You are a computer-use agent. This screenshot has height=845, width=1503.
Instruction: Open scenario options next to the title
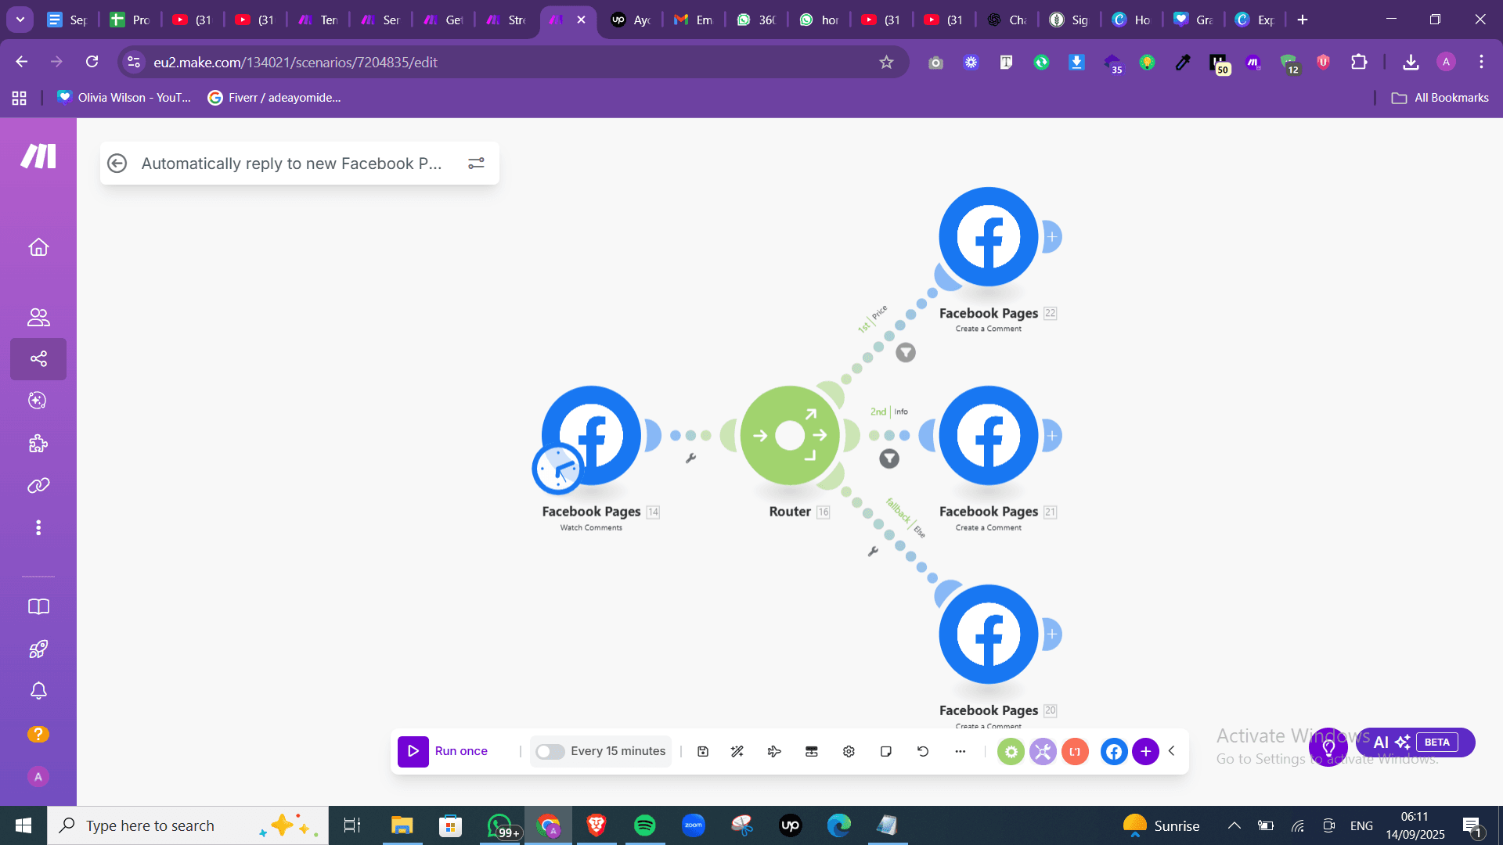pos(476,164)
